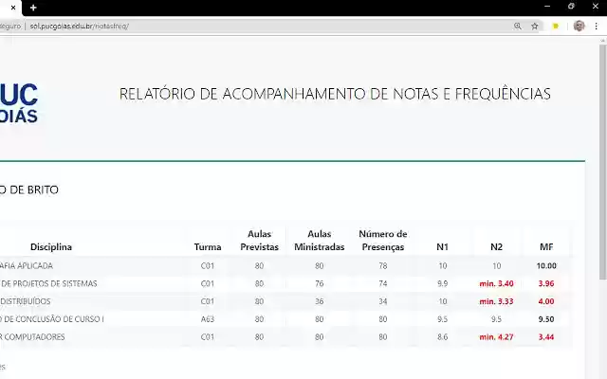This screenshot has height=379, width=607.
Task: Restore down the browser window
Action: coord(571,7)
